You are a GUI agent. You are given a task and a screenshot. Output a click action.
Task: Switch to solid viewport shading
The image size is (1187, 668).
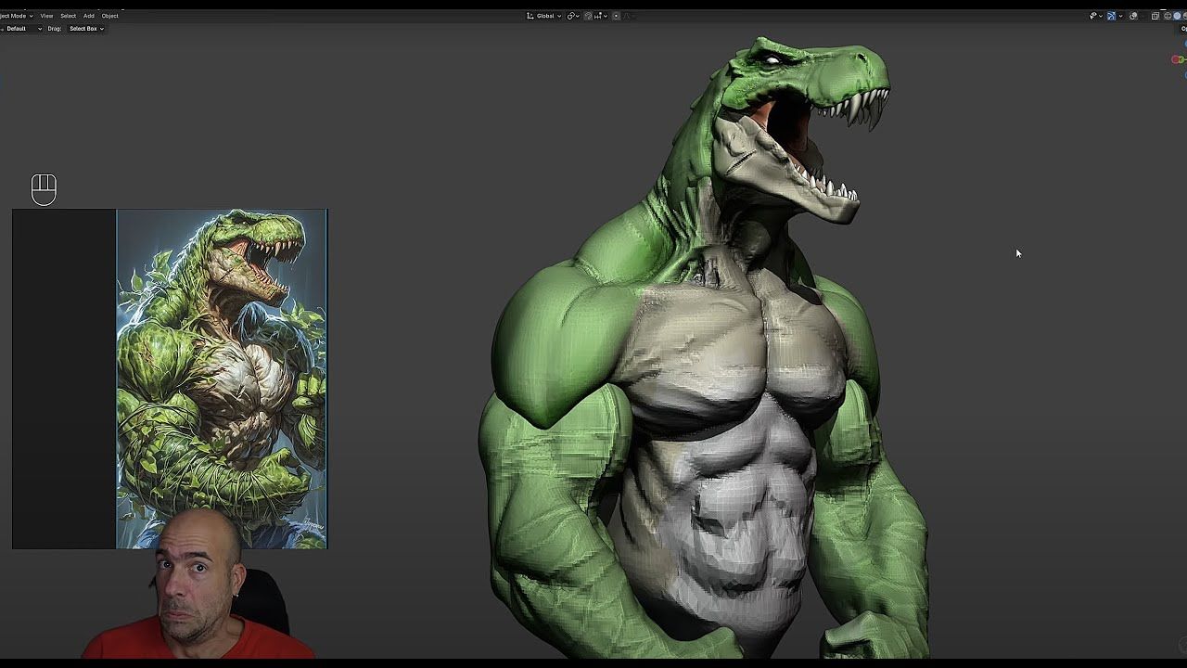pyautogui.click(x=1177, y=16)
